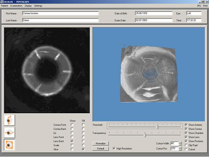The image size is (209, 157).
Task: Decrease Cutout Pos with down arrow
Action: [180, 150]
